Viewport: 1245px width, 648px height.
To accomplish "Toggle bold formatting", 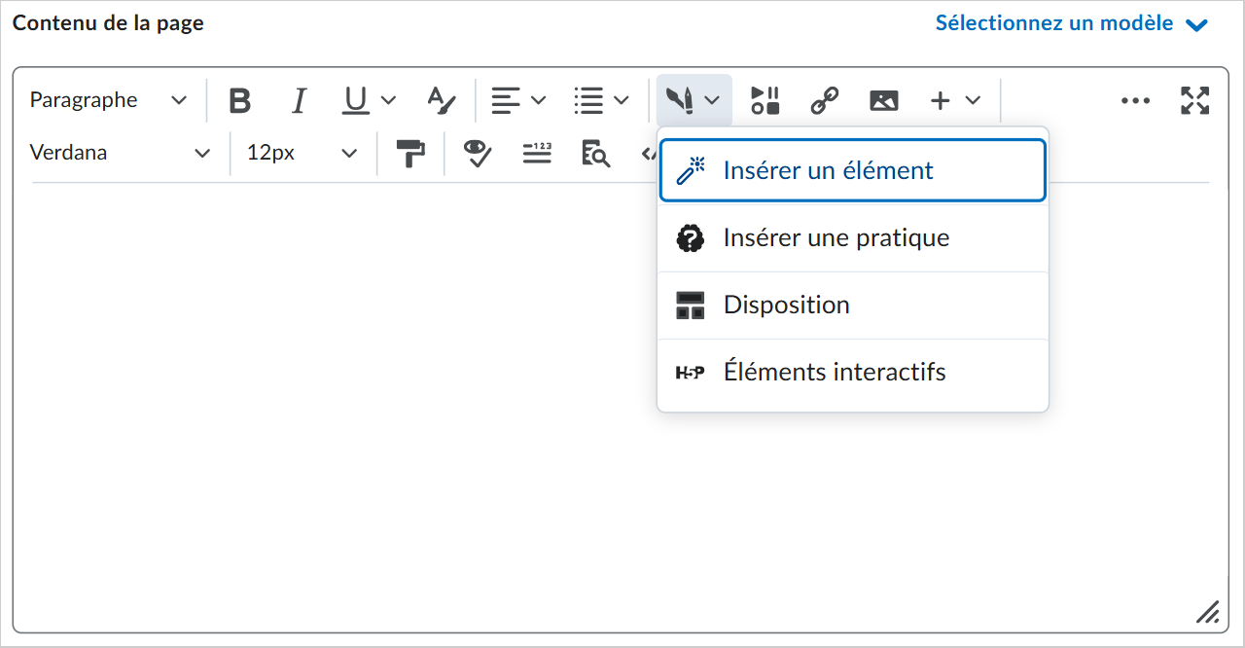I will [x=239, y=100].
